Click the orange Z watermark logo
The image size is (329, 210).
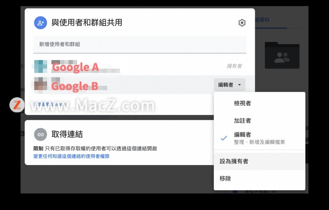pyautogui.click(x=17, y=105)
